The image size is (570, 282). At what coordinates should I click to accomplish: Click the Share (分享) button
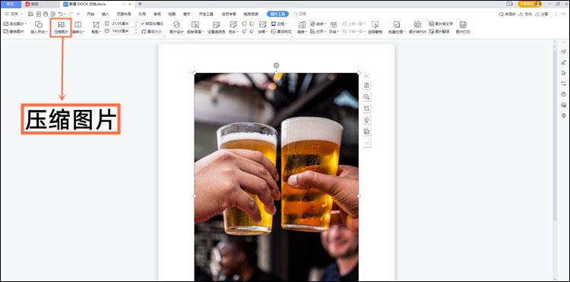point(542,14)
